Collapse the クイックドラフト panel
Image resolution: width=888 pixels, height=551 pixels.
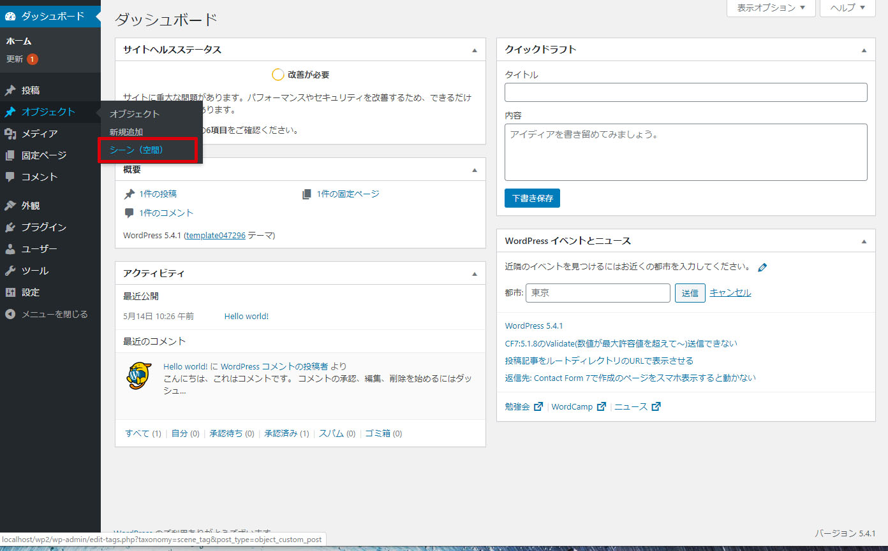tap(864, 50)
